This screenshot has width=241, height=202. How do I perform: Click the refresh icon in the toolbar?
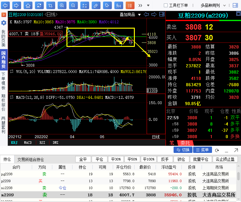(x=39, y=5)
